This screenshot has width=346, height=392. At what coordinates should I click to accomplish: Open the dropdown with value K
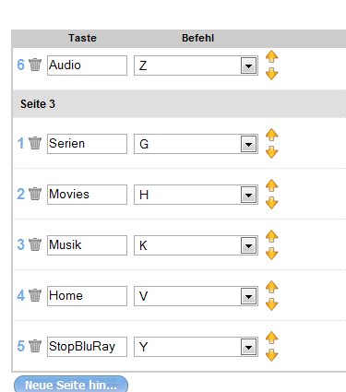(x=196, y=245)
